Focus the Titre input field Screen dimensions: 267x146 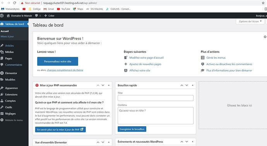(x=156, y=98)
